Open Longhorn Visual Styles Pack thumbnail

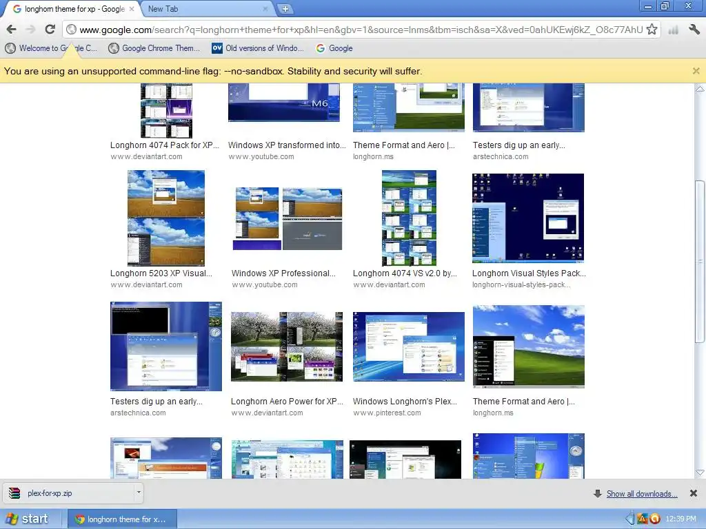[528, 218]
